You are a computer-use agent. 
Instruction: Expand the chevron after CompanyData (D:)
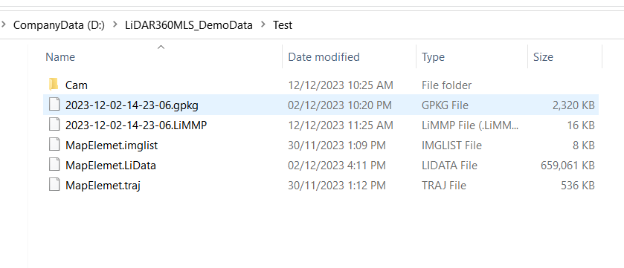[115, 25]
